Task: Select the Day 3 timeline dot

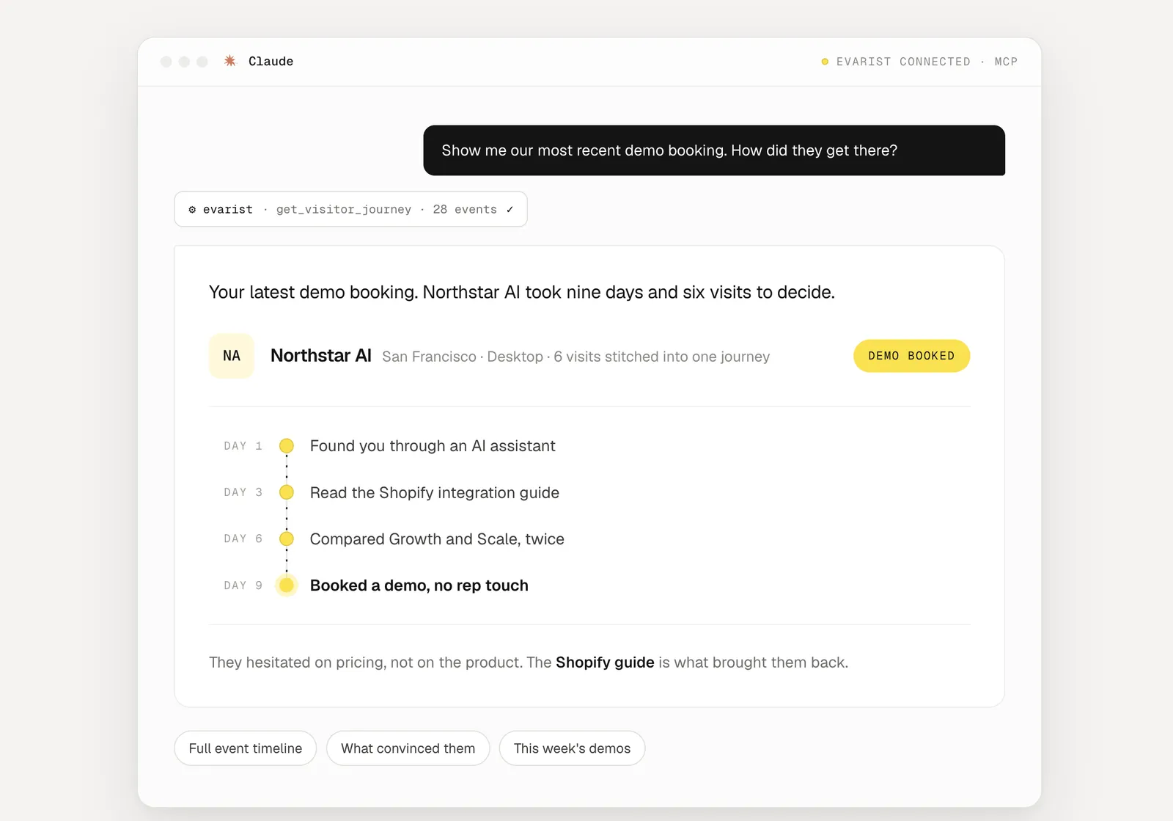Action: (x=287, y=492)
